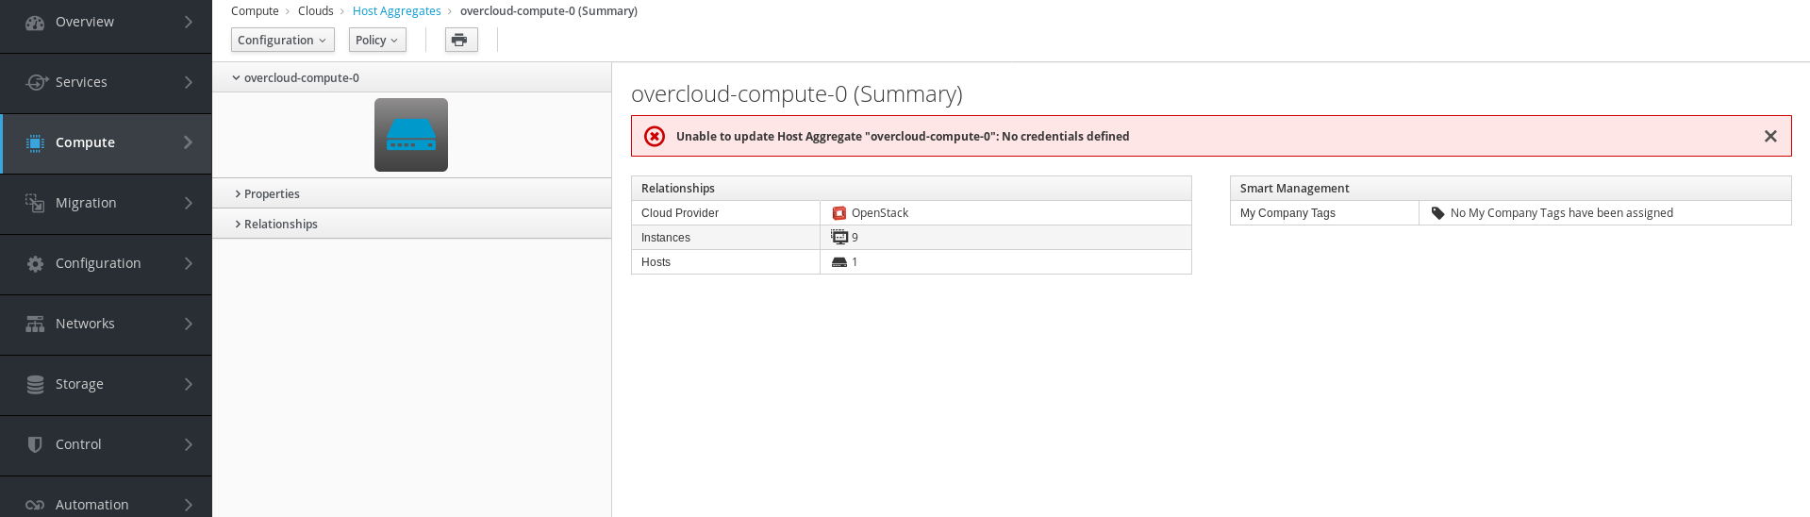The width and height of the screenshot is (1810, 517).
Task: Click the Migration sidebar icon
Action: (35, 203)
